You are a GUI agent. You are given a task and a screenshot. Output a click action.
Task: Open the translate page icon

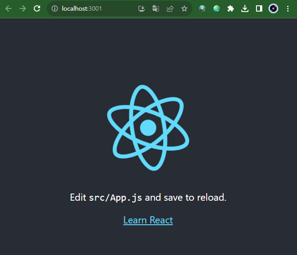click(156, 8)
